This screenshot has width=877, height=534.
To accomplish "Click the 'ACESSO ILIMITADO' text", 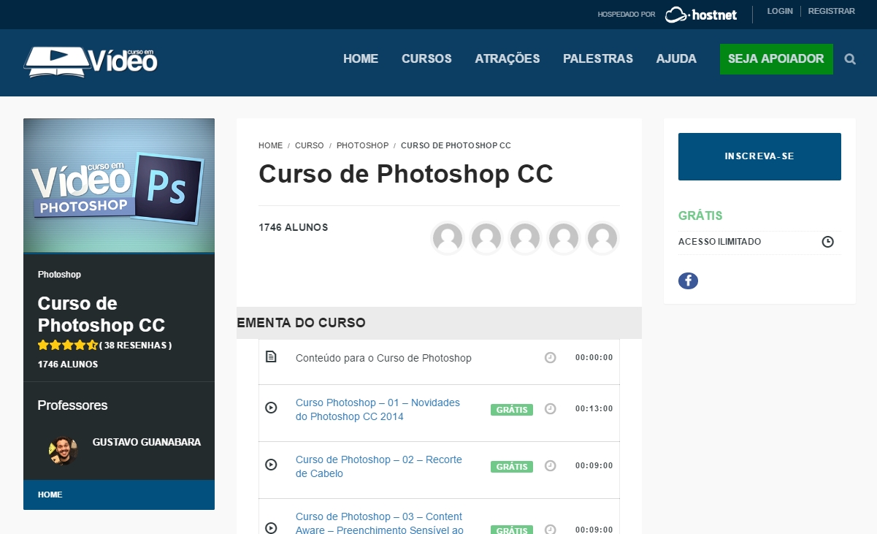I will 719,242.
